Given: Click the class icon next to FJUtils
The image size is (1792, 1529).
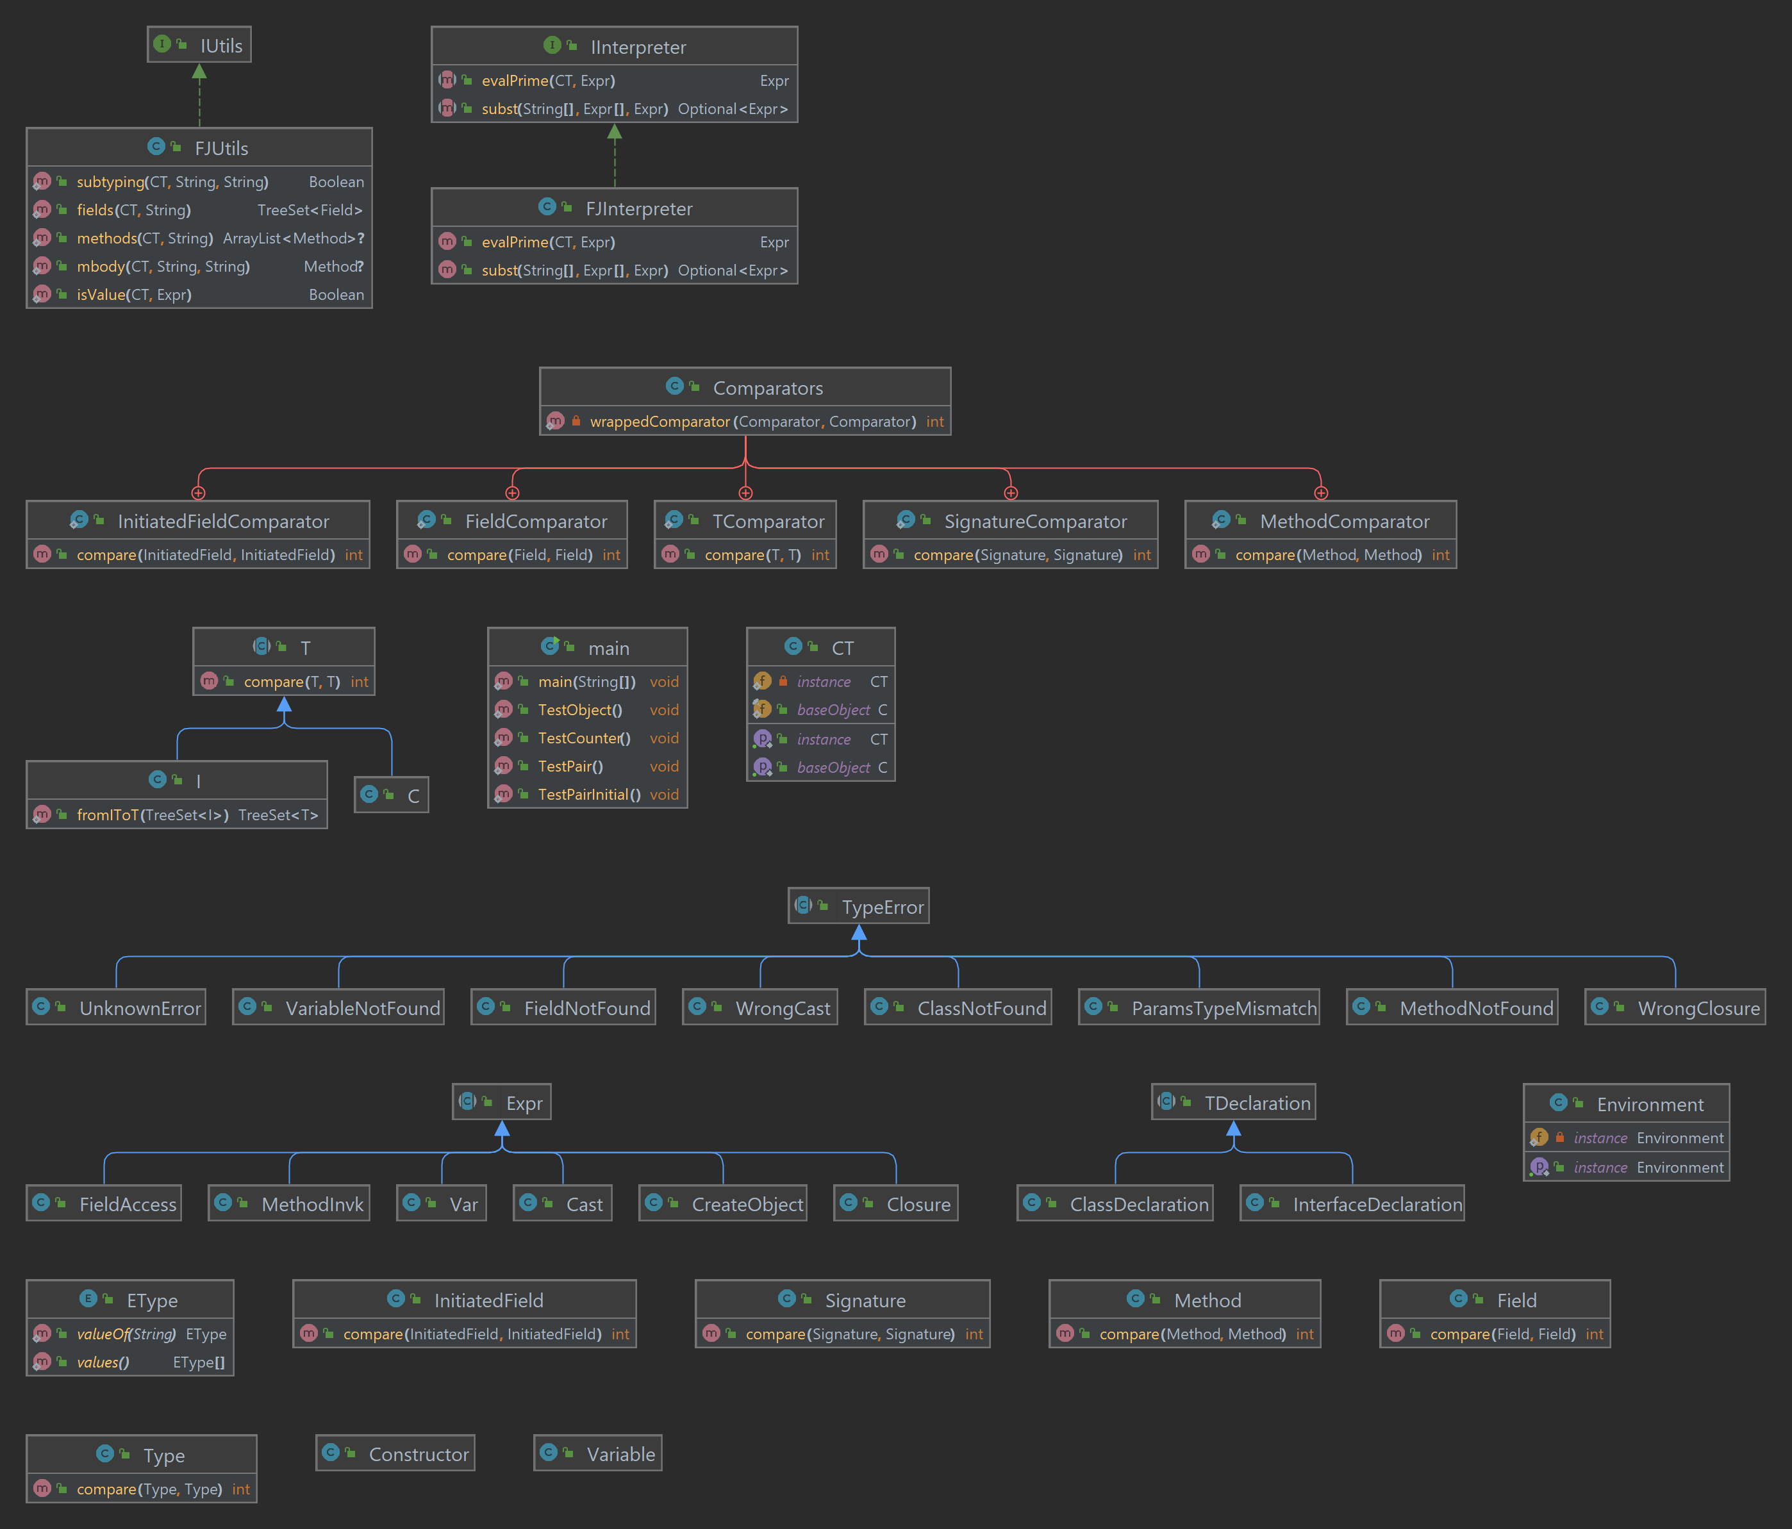Looking at the screenshot, I should pos(156,146).
